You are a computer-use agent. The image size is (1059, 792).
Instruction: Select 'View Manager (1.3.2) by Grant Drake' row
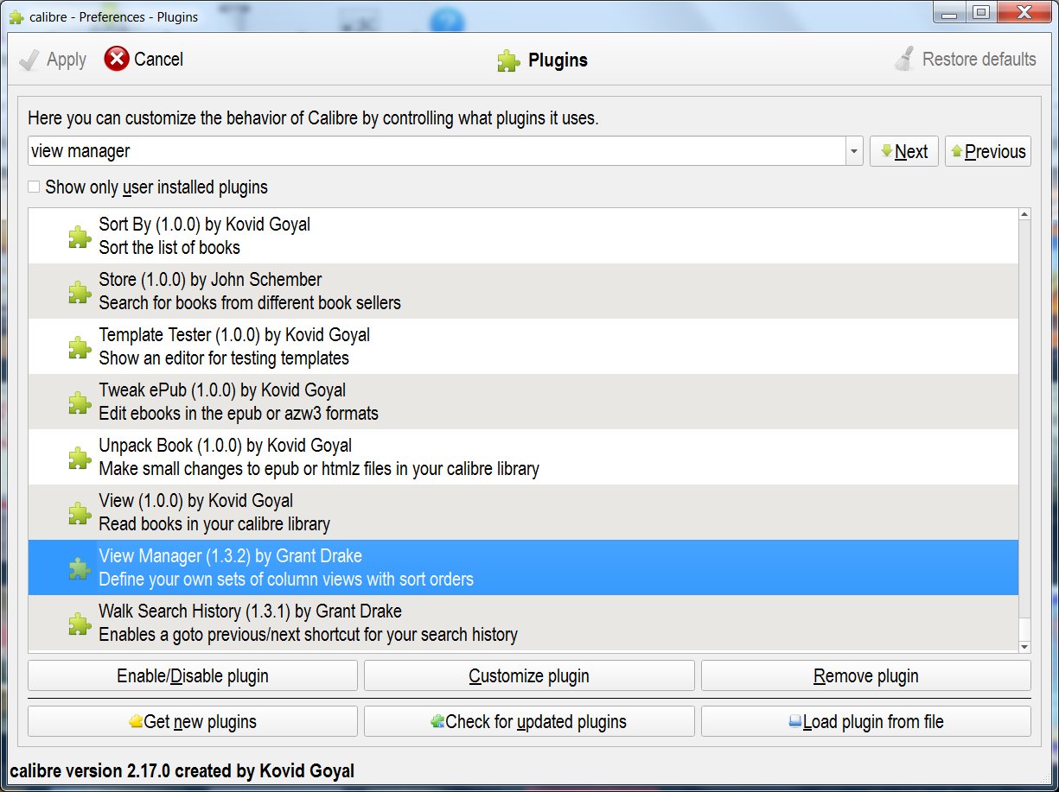tap(523, 567)
